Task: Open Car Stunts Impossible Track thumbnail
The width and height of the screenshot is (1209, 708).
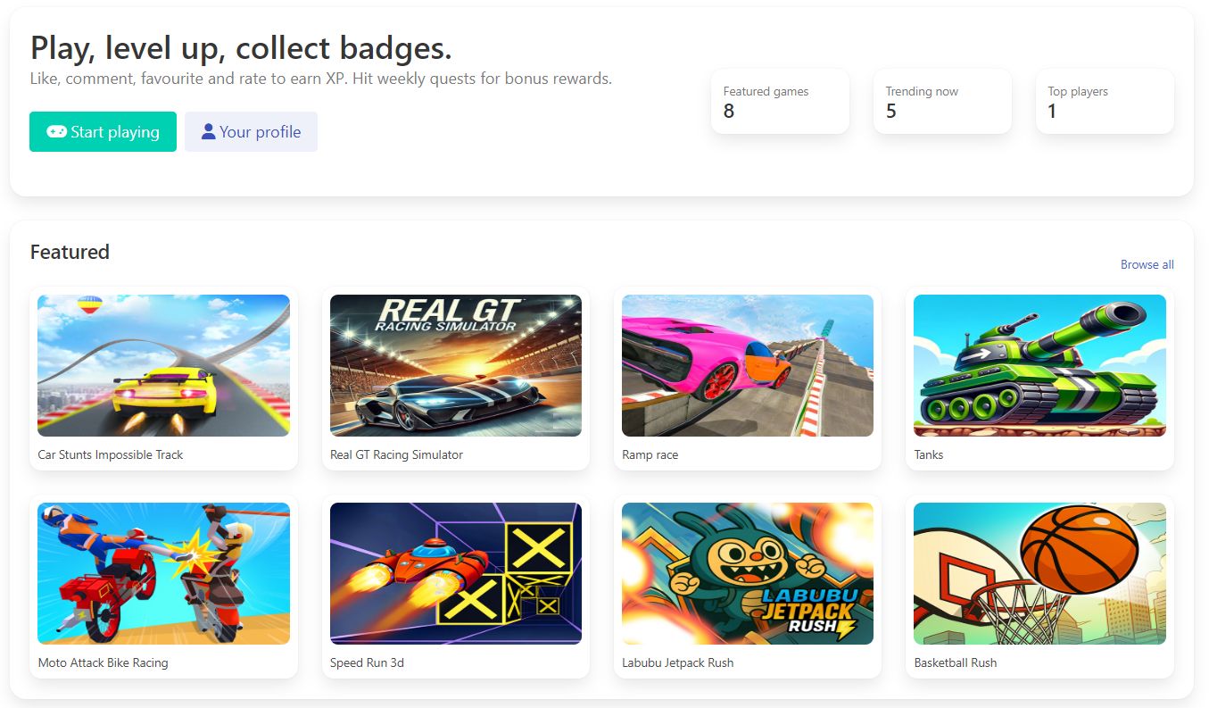Action: (x=163, y=365)
